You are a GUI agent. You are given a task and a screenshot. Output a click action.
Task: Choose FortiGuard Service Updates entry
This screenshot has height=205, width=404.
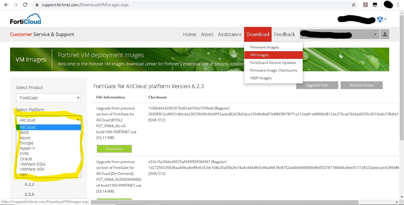click(274, 62)
